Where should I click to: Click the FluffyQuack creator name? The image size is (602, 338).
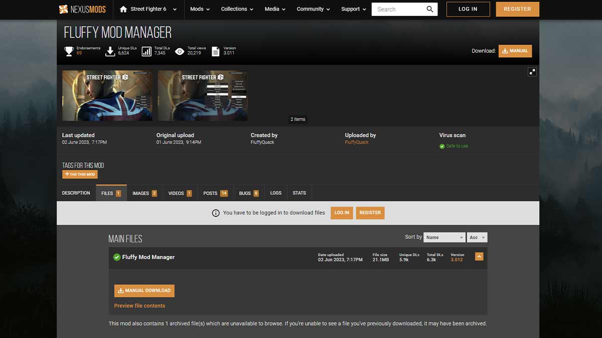(262, 142)
